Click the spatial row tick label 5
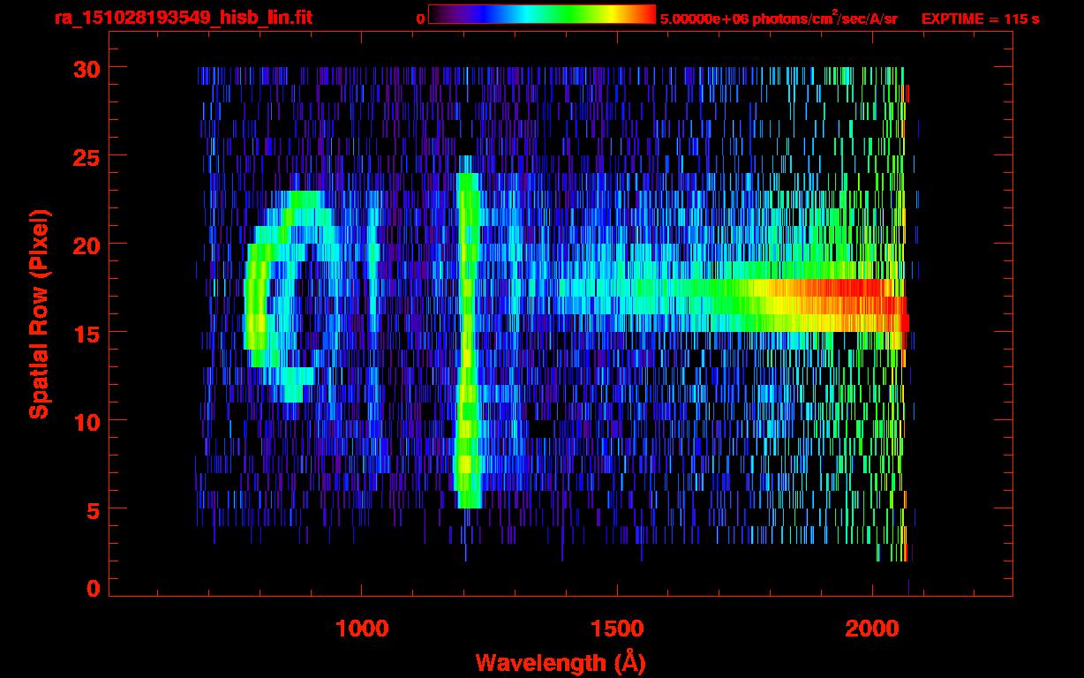This screenshot has height=678, width=1084. pyautogui.click(x=92, y=509)
